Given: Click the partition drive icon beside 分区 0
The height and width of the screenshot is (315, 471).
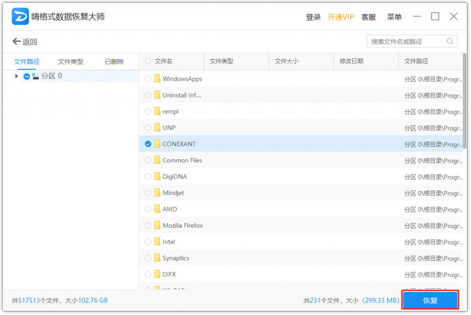Looking at the screenshot, I should point(36,76).
